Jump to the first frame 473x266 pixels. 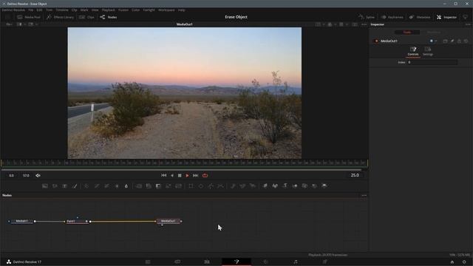click(x=164, y=176)
